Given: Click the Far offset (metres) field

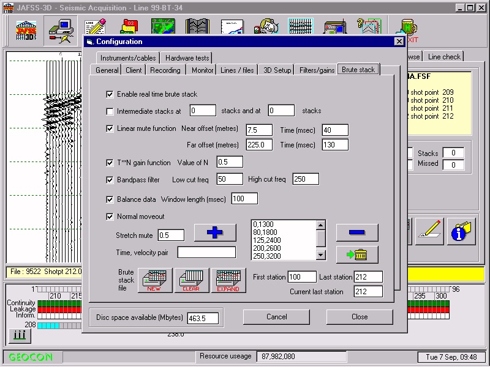Looking at the screenshot, I should (259, 145).
